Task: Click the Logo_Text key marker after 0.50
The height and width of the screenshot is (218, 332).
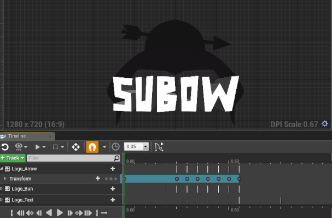Action: click(281, 200)
